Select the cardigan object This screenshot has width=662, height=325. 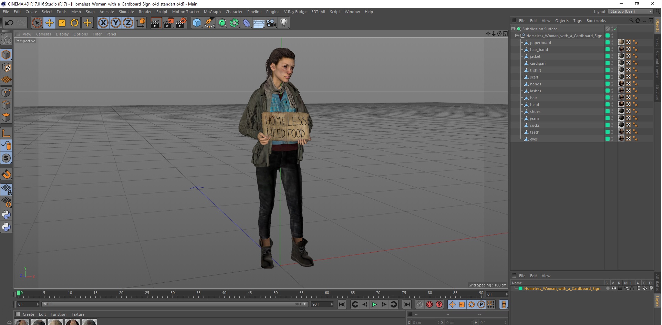537,63
